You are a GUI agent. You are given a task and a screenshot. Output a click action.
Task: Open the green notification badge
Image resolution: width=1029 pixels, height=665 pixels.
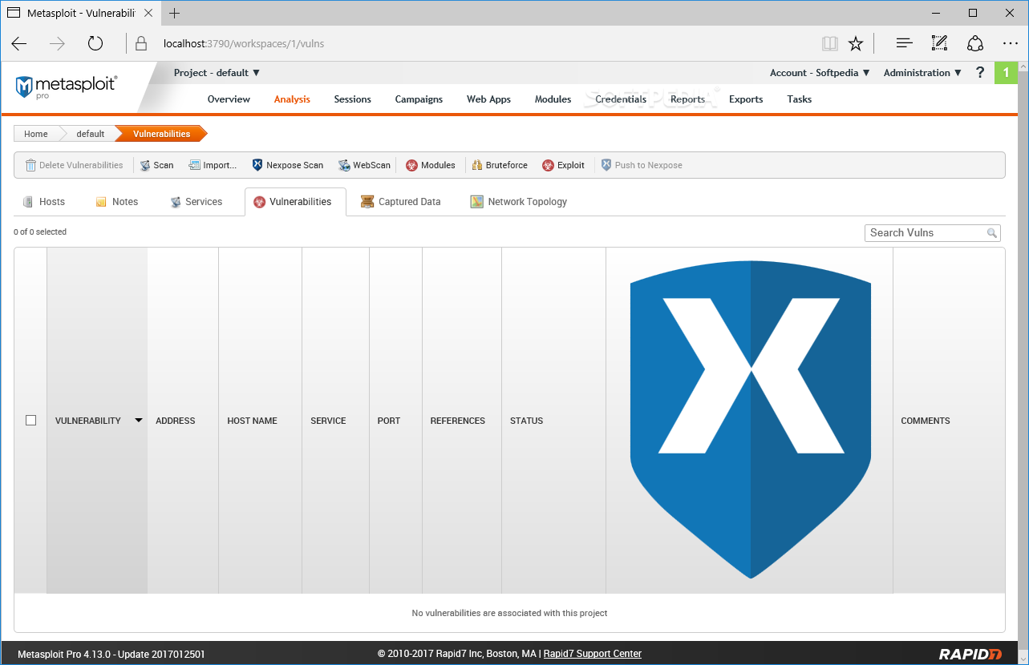click(1007, 73)
